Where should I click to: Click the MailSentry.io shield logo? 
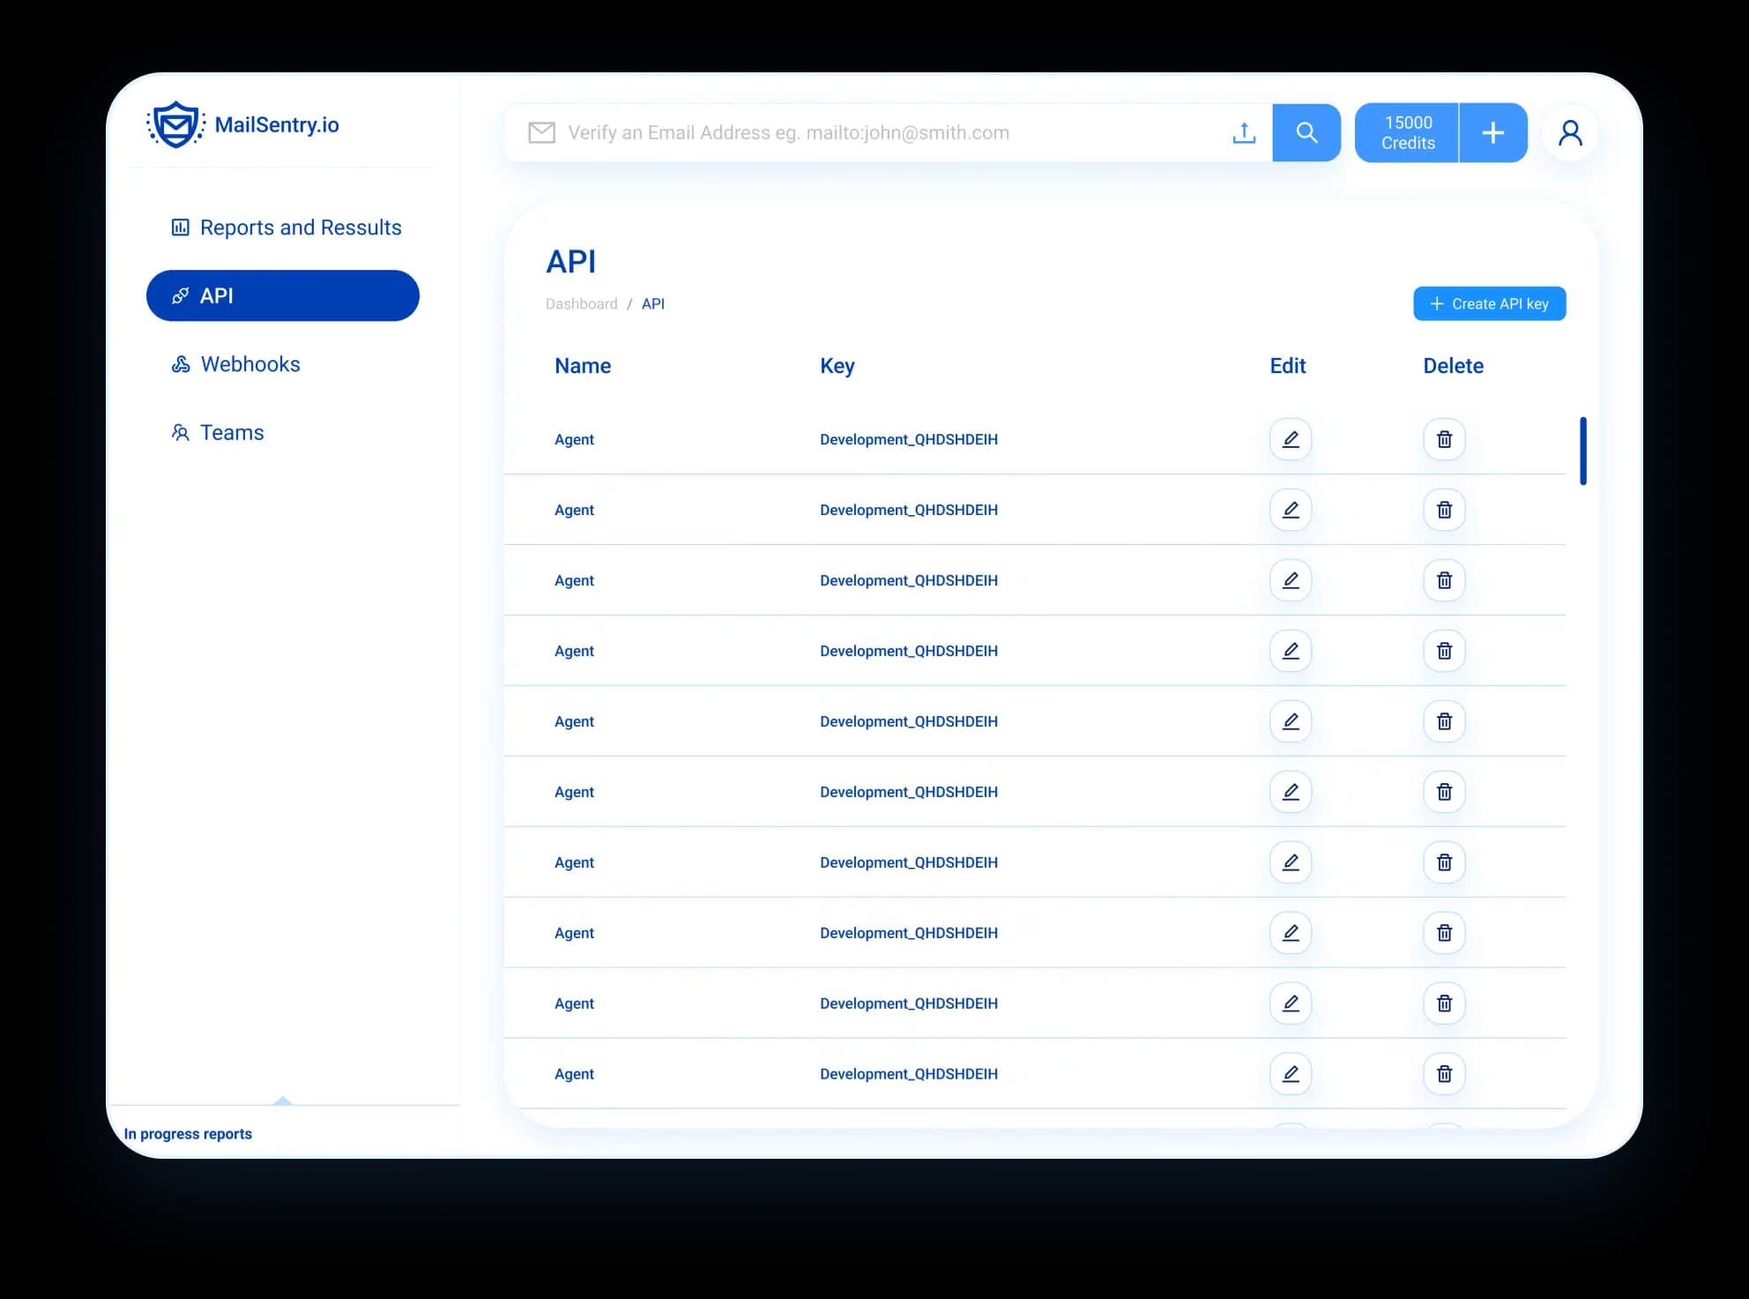[175, 124]
